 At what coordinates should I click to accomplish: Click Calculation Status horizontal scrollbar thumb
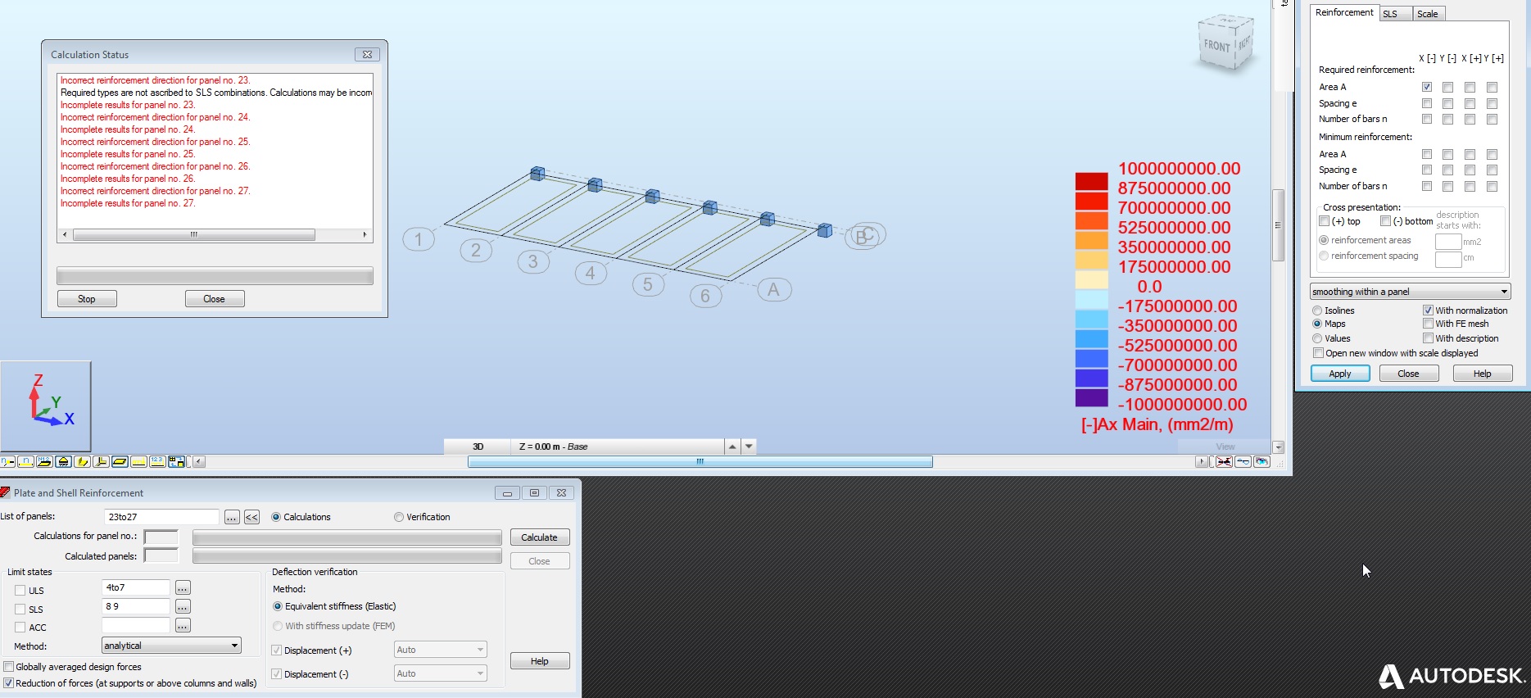click(194, 234)
